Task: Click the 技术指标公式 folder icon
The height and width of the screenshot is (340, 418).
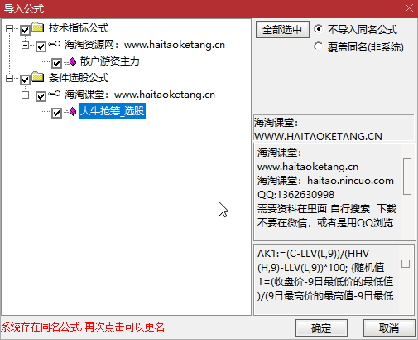Action: pyautogui.click(x=38, y=27)
